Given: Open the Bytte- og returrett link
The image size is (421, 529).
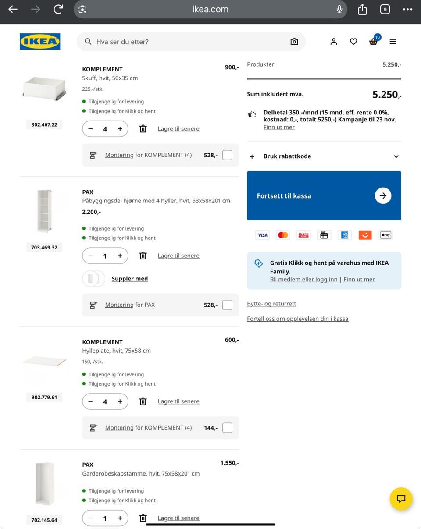Looking at the screenshot, I should [271, 304].
